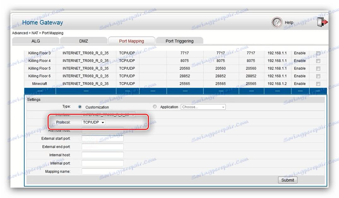339x198 pixels.
Task: Go to the Port Triggering tab
Action: point(179,41)
